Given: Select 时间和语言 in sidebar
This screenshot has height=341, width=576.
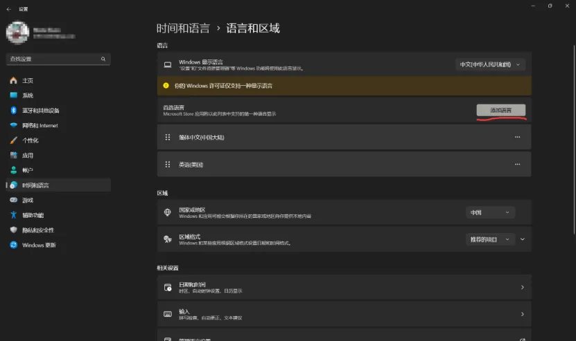Looking at the screenshot, I should (x=58, y=185).
